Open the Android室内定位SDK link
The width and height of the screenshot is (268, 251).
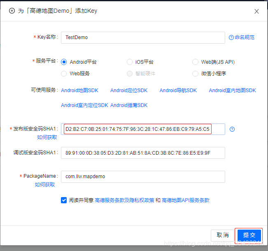click(x=85, y=105)
